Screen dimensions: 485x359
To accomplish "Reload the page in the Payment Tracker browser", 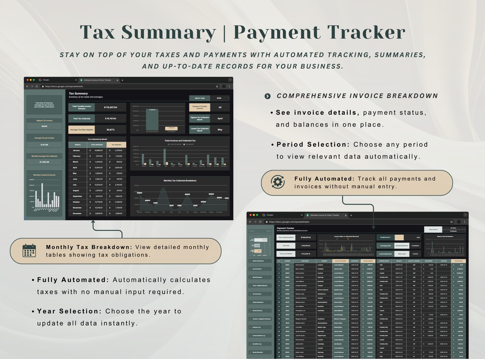I will [260, 222].
